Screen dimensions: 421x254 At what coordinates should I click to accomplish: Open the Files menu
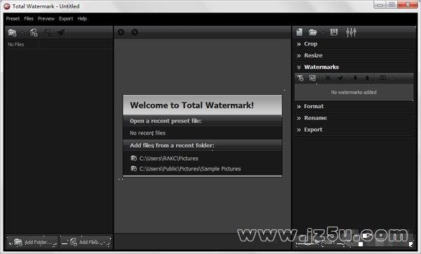(x=29, y=18)
